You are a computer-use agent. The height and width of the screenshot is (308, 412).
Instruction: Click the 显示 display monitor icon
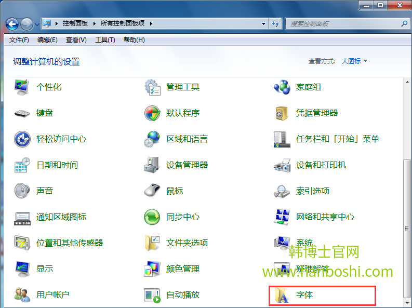[x=22, y=269]
